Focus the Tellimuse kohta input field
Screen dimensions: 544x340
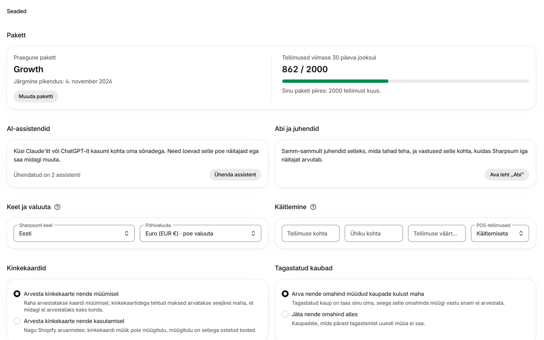pos(311,233)
